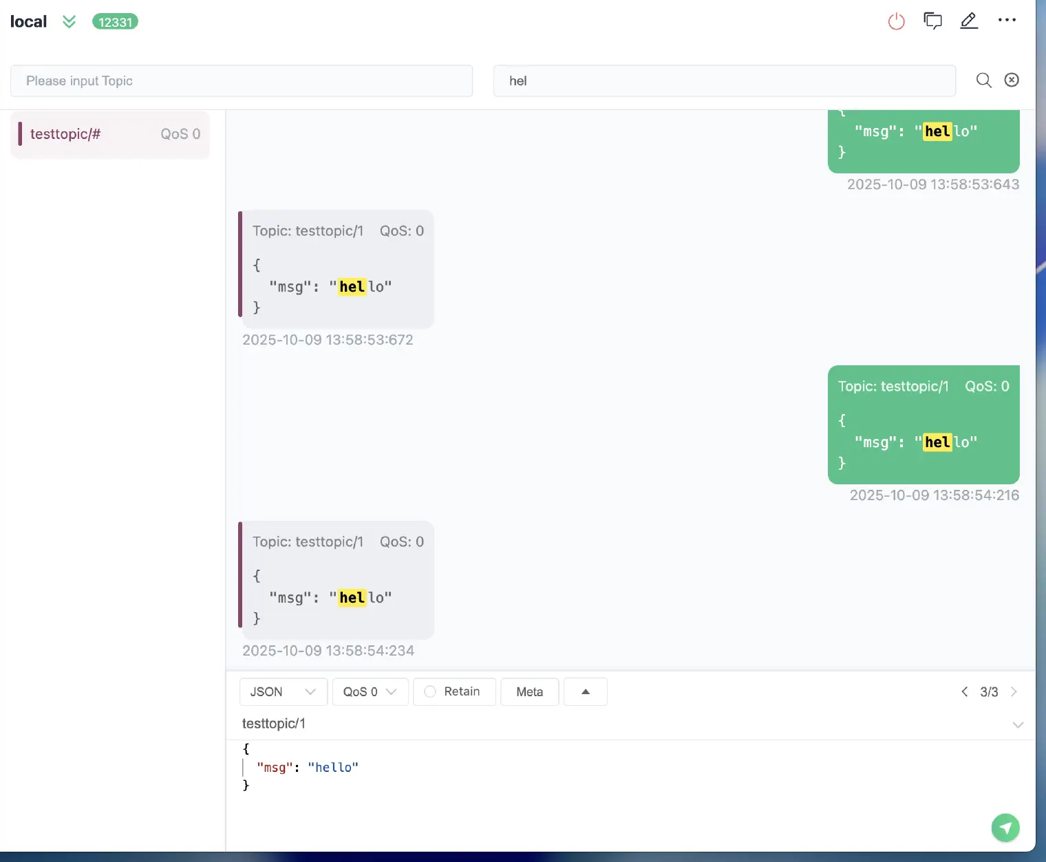Click the Please input Topic field

pyautogui.click(x=241, y=81)
